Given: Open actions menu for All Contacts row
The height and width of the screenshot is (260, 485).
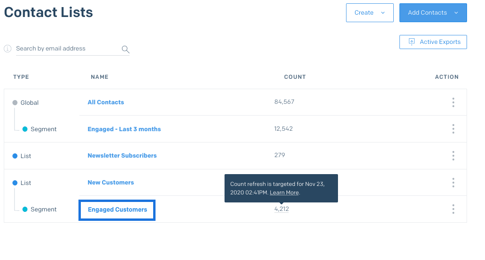Looking at the screenshot, I should coord(453,102).
